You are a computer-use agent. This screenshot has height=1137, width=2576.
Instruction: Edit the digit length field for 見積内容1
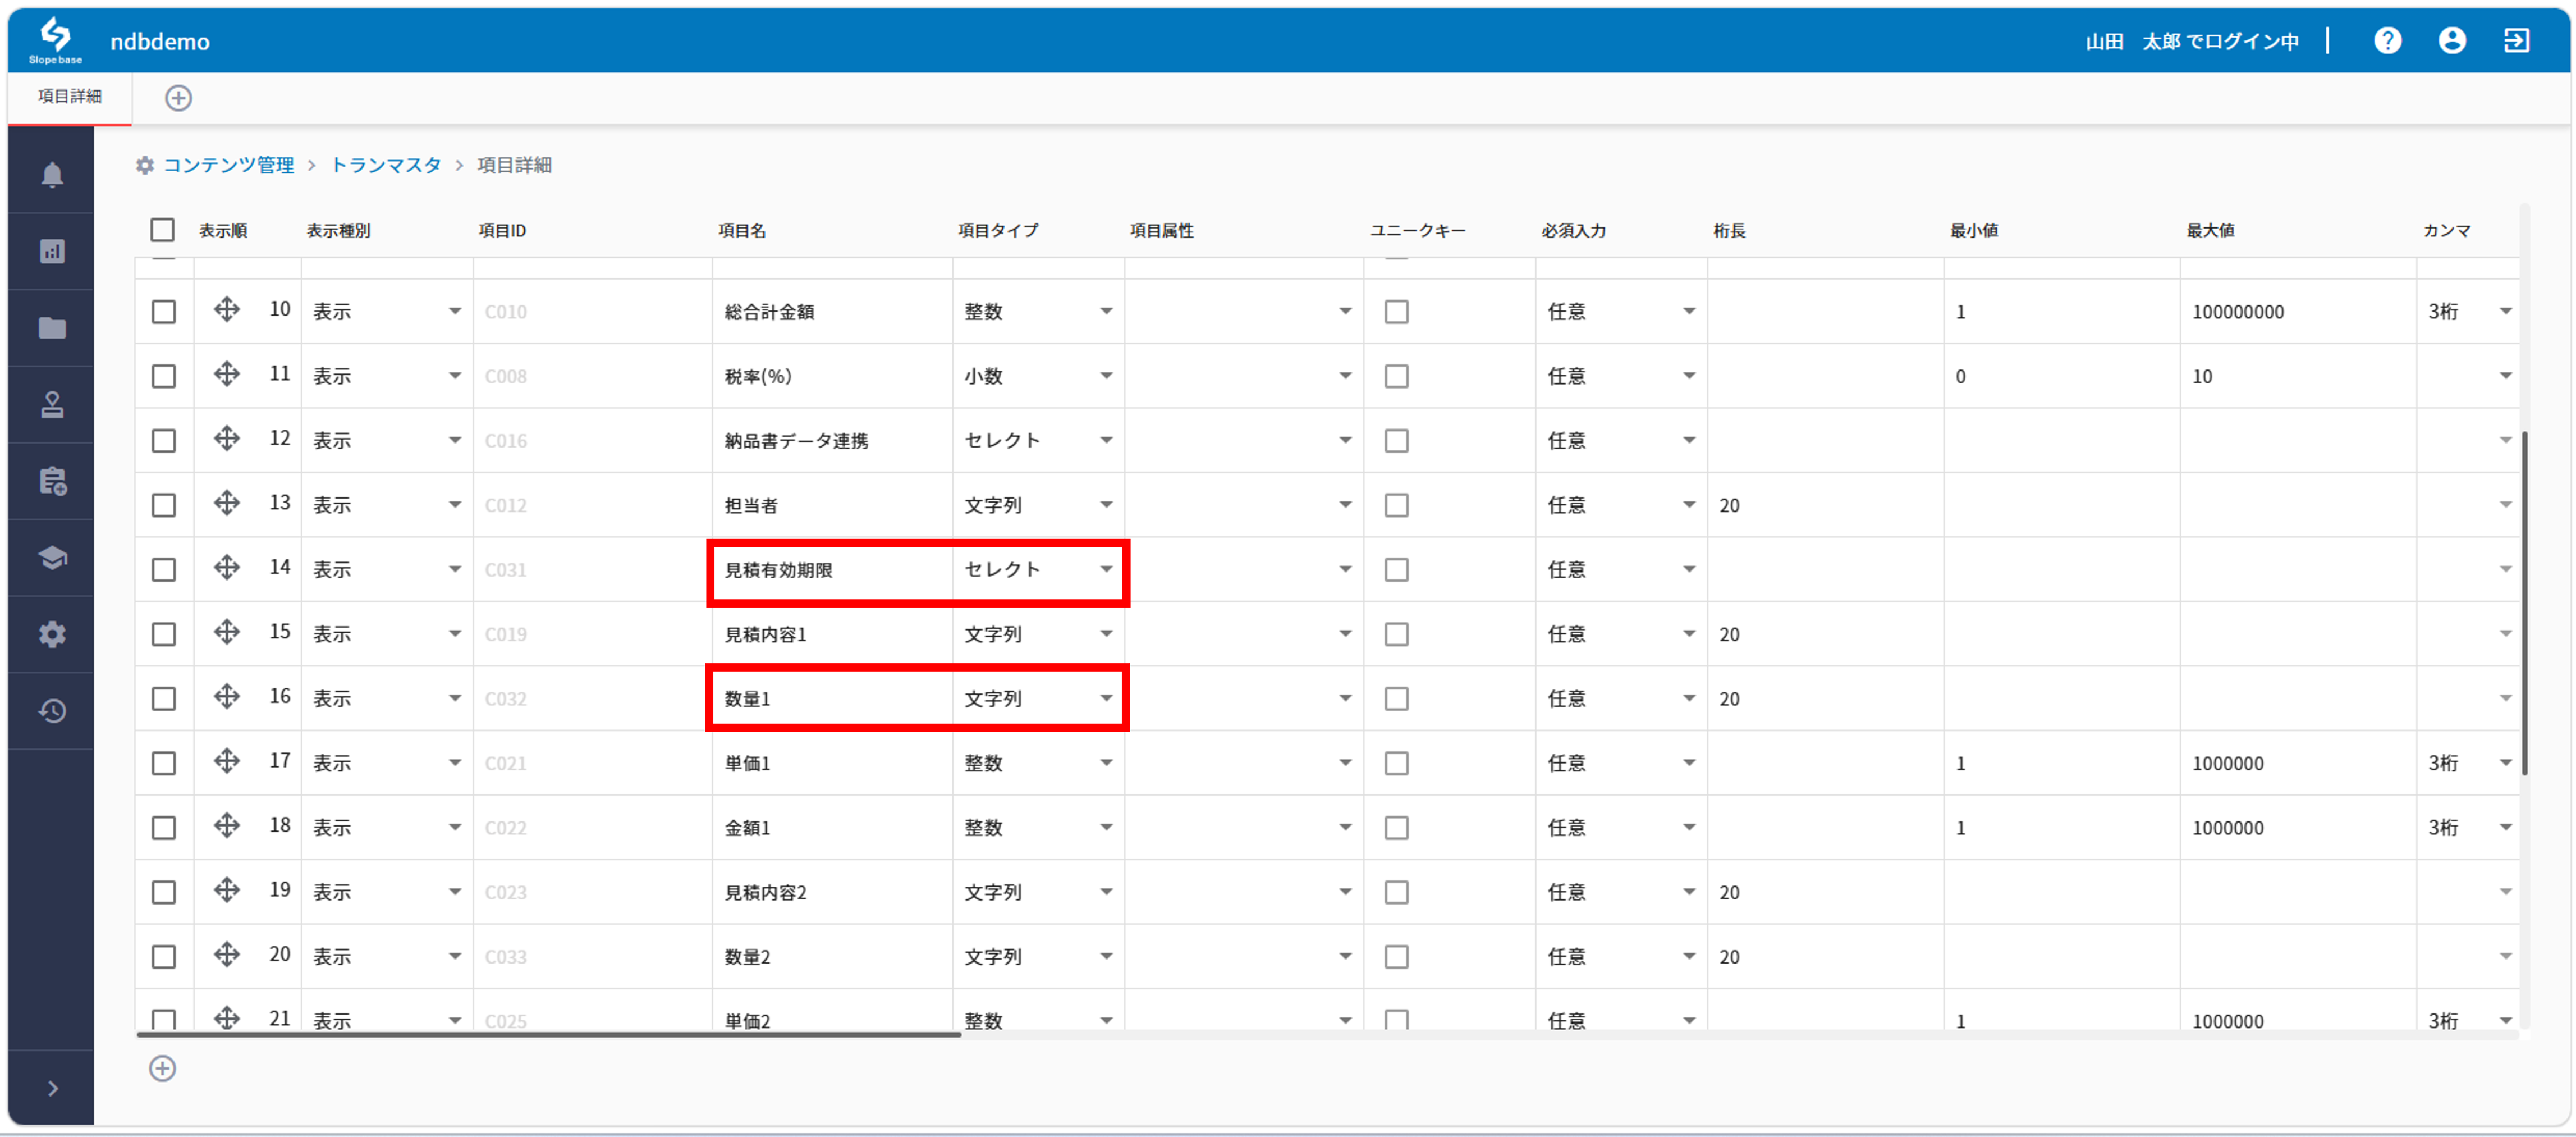[x=1825, y=633]
